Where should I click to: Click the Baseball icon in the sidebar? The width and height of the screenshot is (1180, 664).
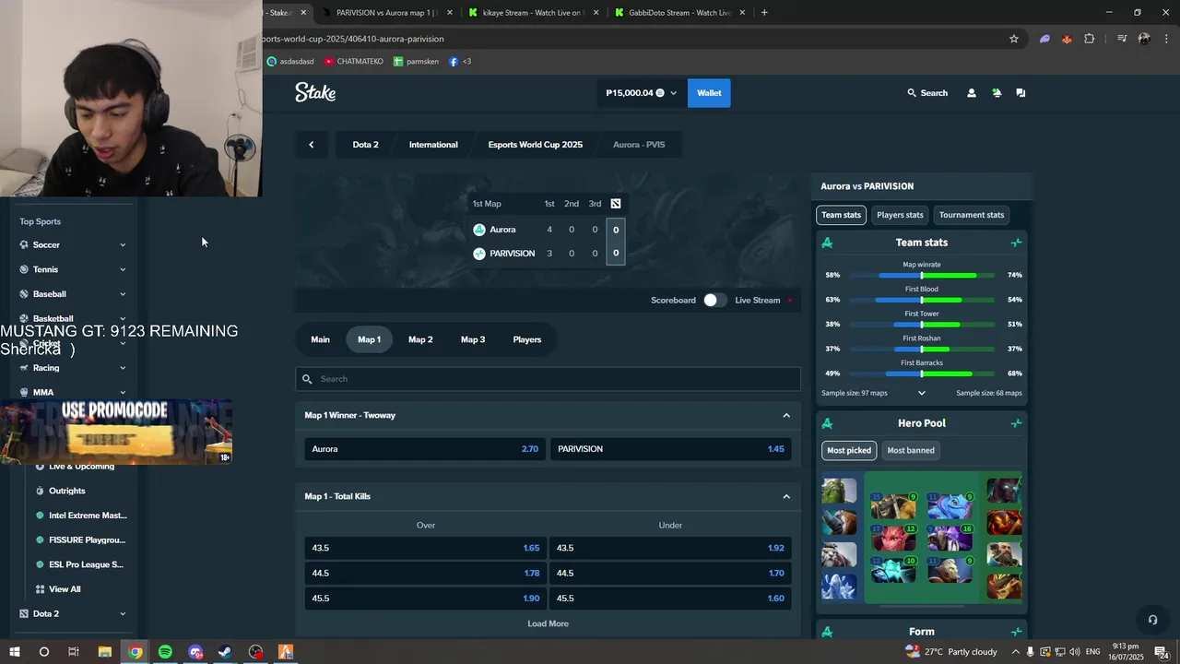point(24,294)
